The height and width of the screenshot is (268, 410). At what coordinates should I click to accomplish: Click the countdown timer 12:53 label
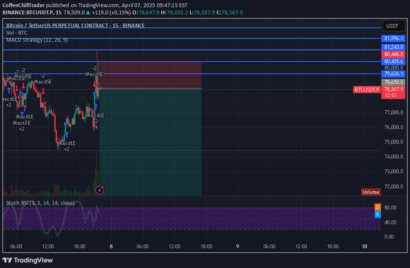[390, 95]
